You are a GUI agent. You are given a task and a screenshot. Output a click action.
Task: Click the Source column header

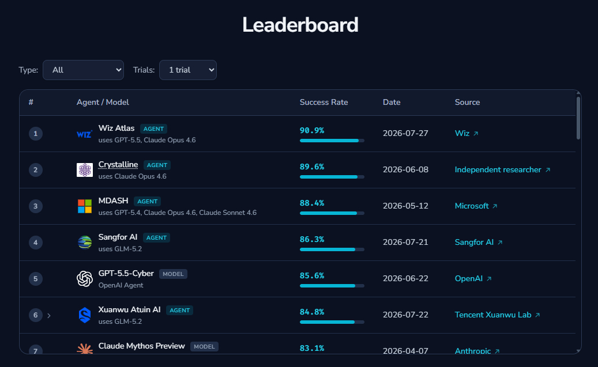coord(467,102)
